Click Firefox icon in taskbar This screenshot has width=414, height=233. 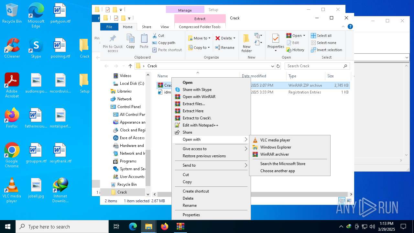tap(165, 227)
